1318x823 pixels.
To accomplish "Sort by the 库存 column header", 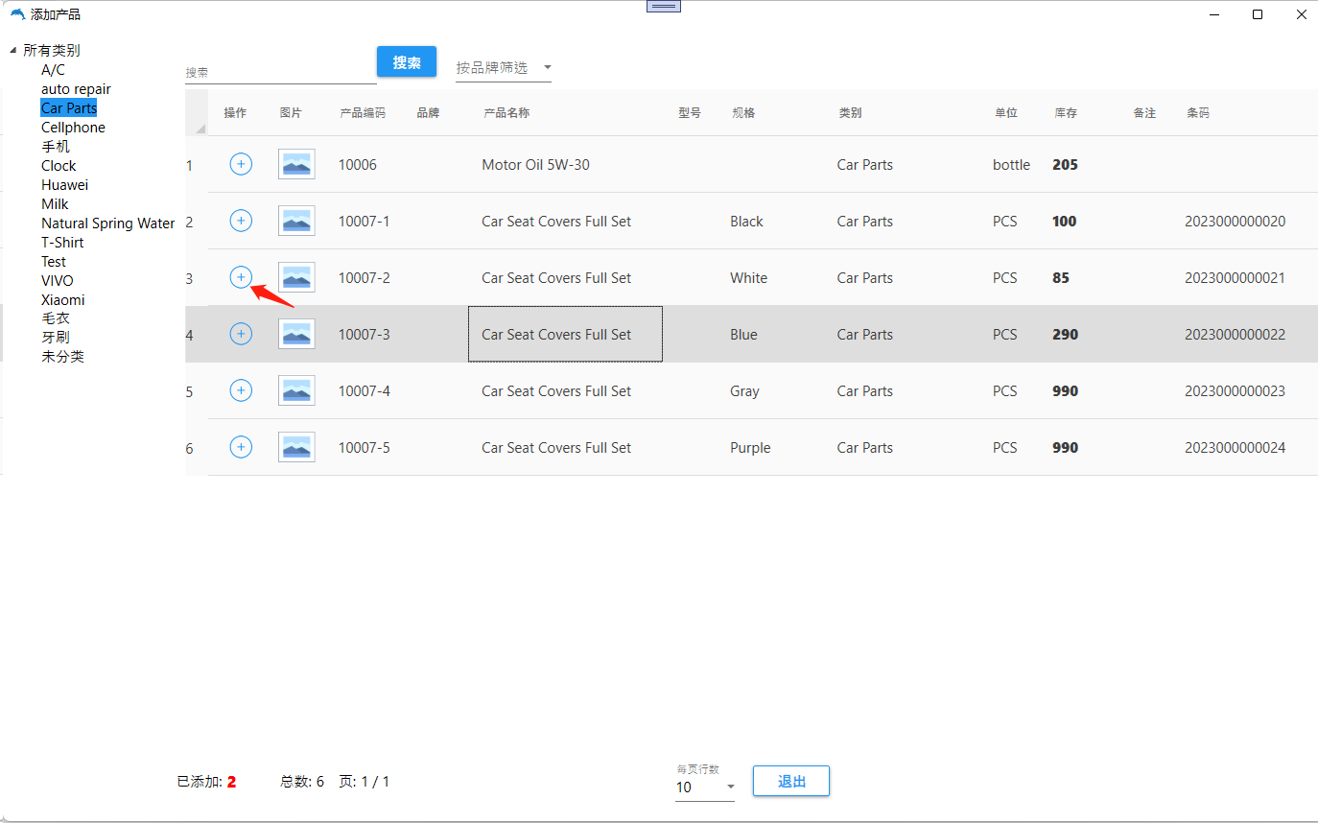I will [x=1066, y=113].
